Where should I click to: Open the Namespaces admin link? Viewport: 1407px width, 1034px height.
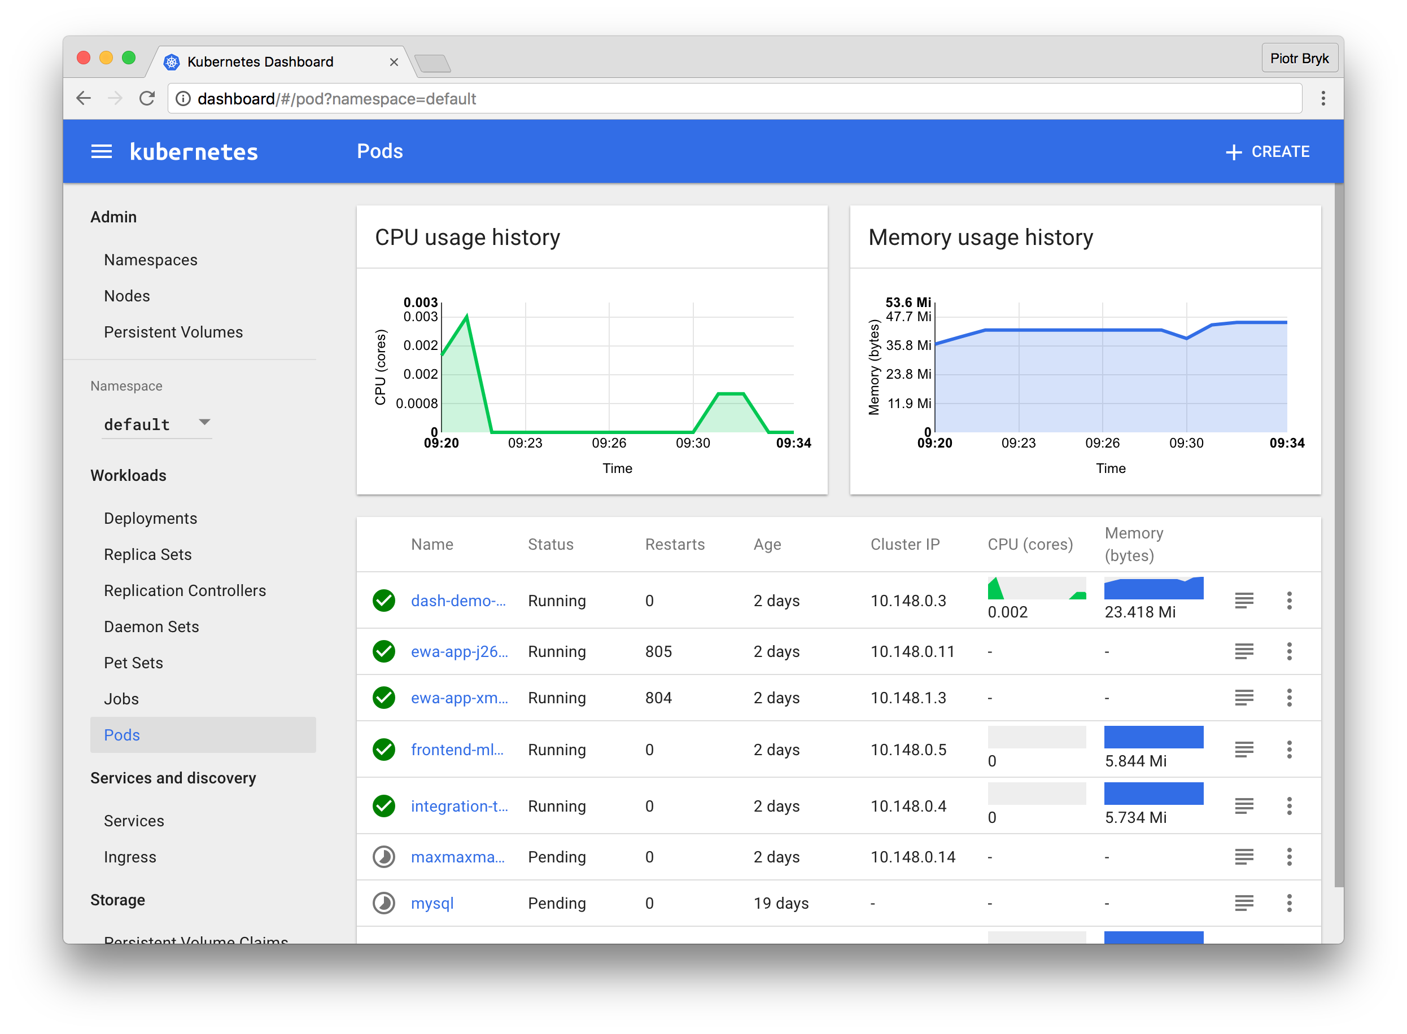[151, 258]
